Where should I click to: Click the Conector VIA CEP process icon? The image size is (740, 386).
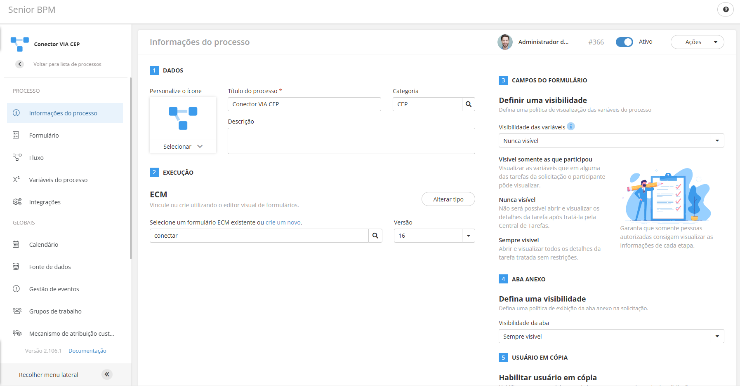[19, 44]
